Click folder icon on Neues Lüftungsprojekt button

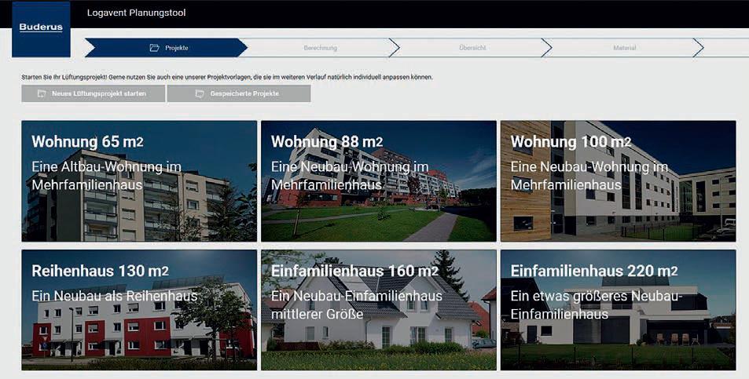tap(42, 93)
